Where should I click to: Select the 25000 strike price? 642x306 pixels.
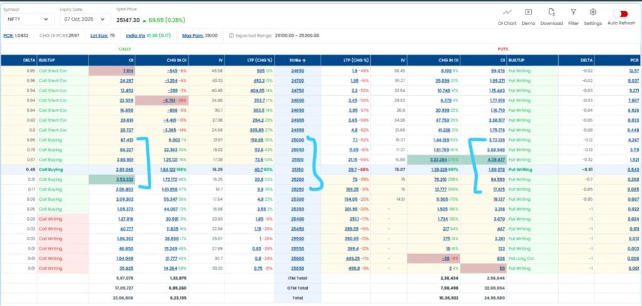point(298,139)
